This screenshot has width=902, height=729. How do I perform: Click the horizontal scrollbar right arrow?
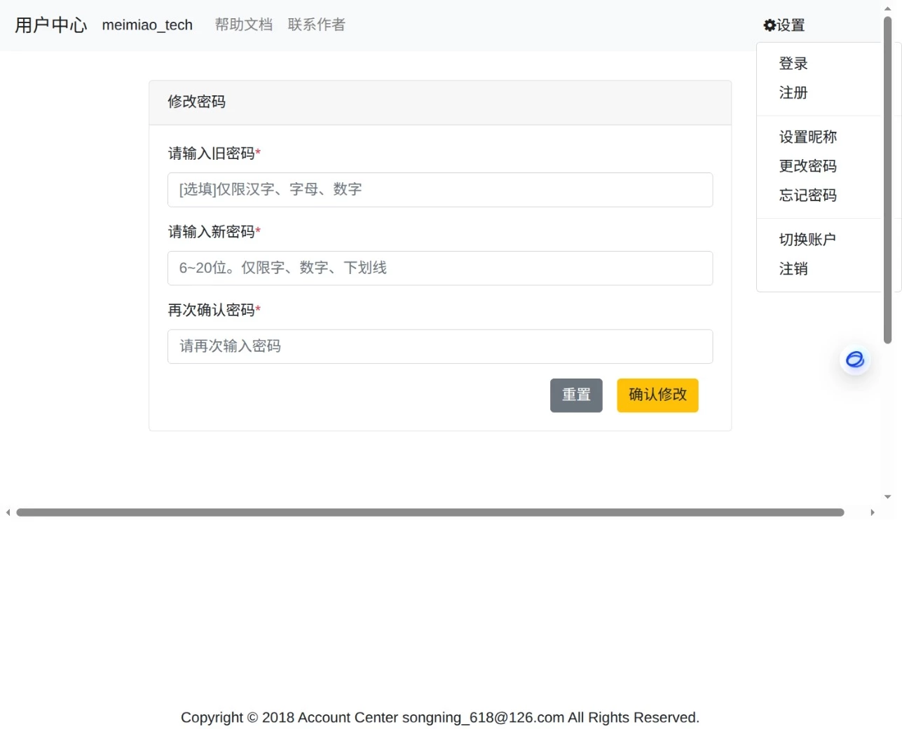(x=873, y=512)
